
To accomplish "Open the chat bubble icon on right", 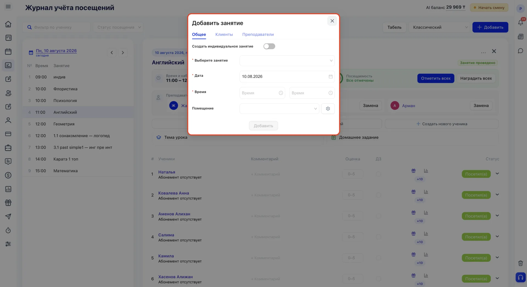I will pyautogui.click(x=520, y=51).
